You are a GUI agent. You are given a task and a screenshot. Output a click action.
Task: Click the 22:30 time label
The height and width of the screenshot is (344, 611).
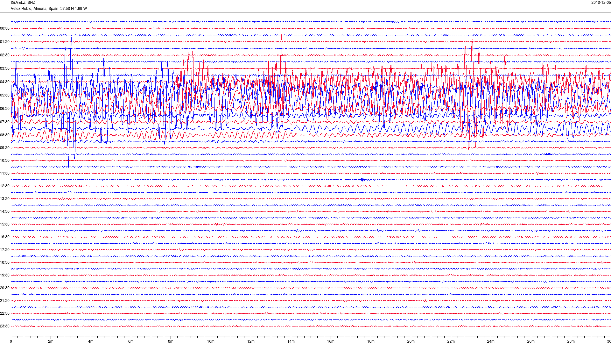(5, 313)
